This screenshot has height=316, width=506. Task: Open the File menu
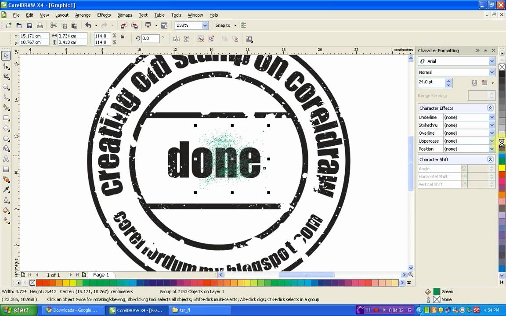coord(16,15)
